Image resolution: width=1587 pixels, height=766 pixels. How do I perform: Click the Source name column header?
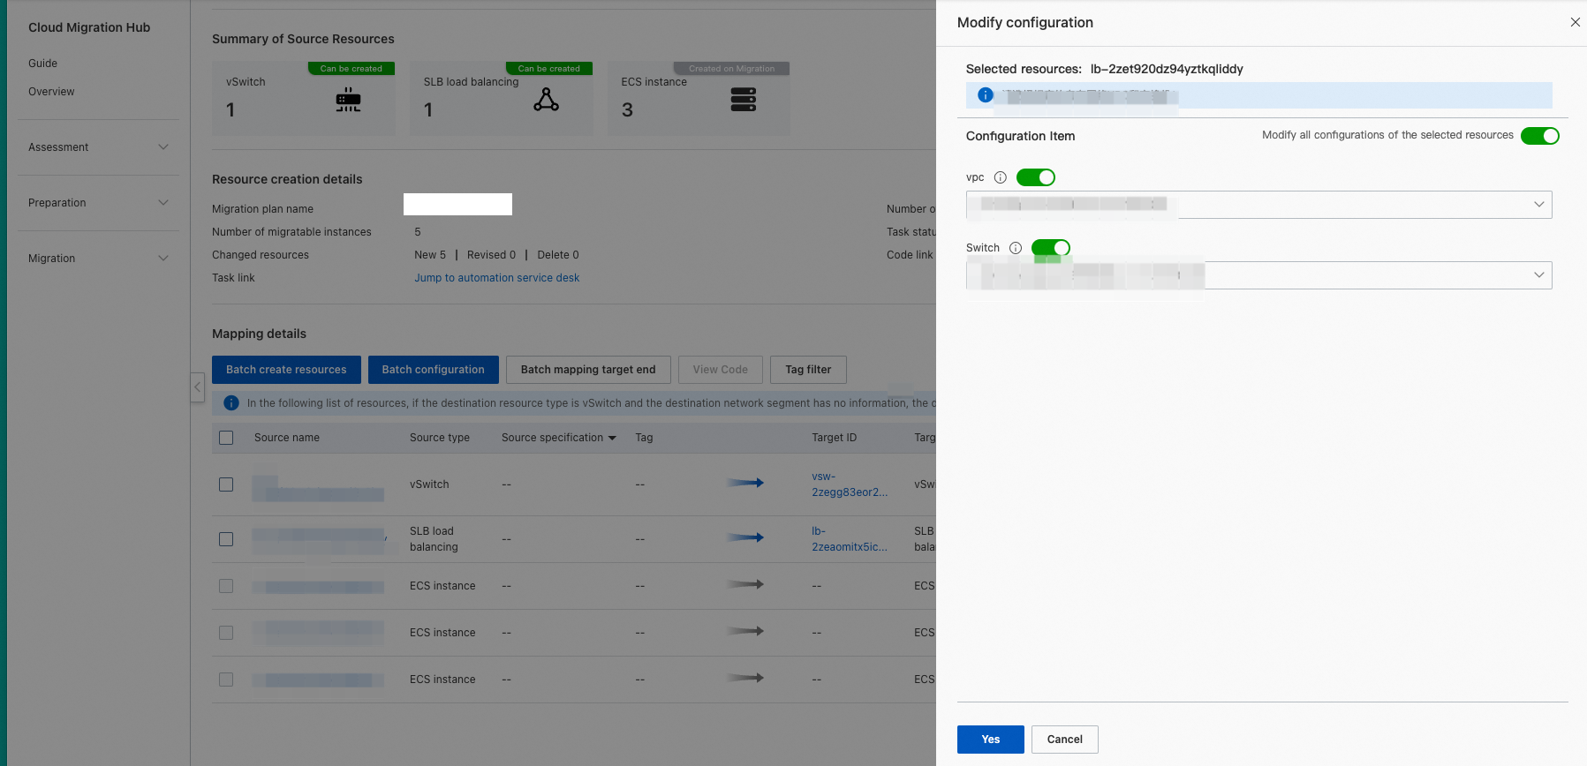[x=287, y=438]
